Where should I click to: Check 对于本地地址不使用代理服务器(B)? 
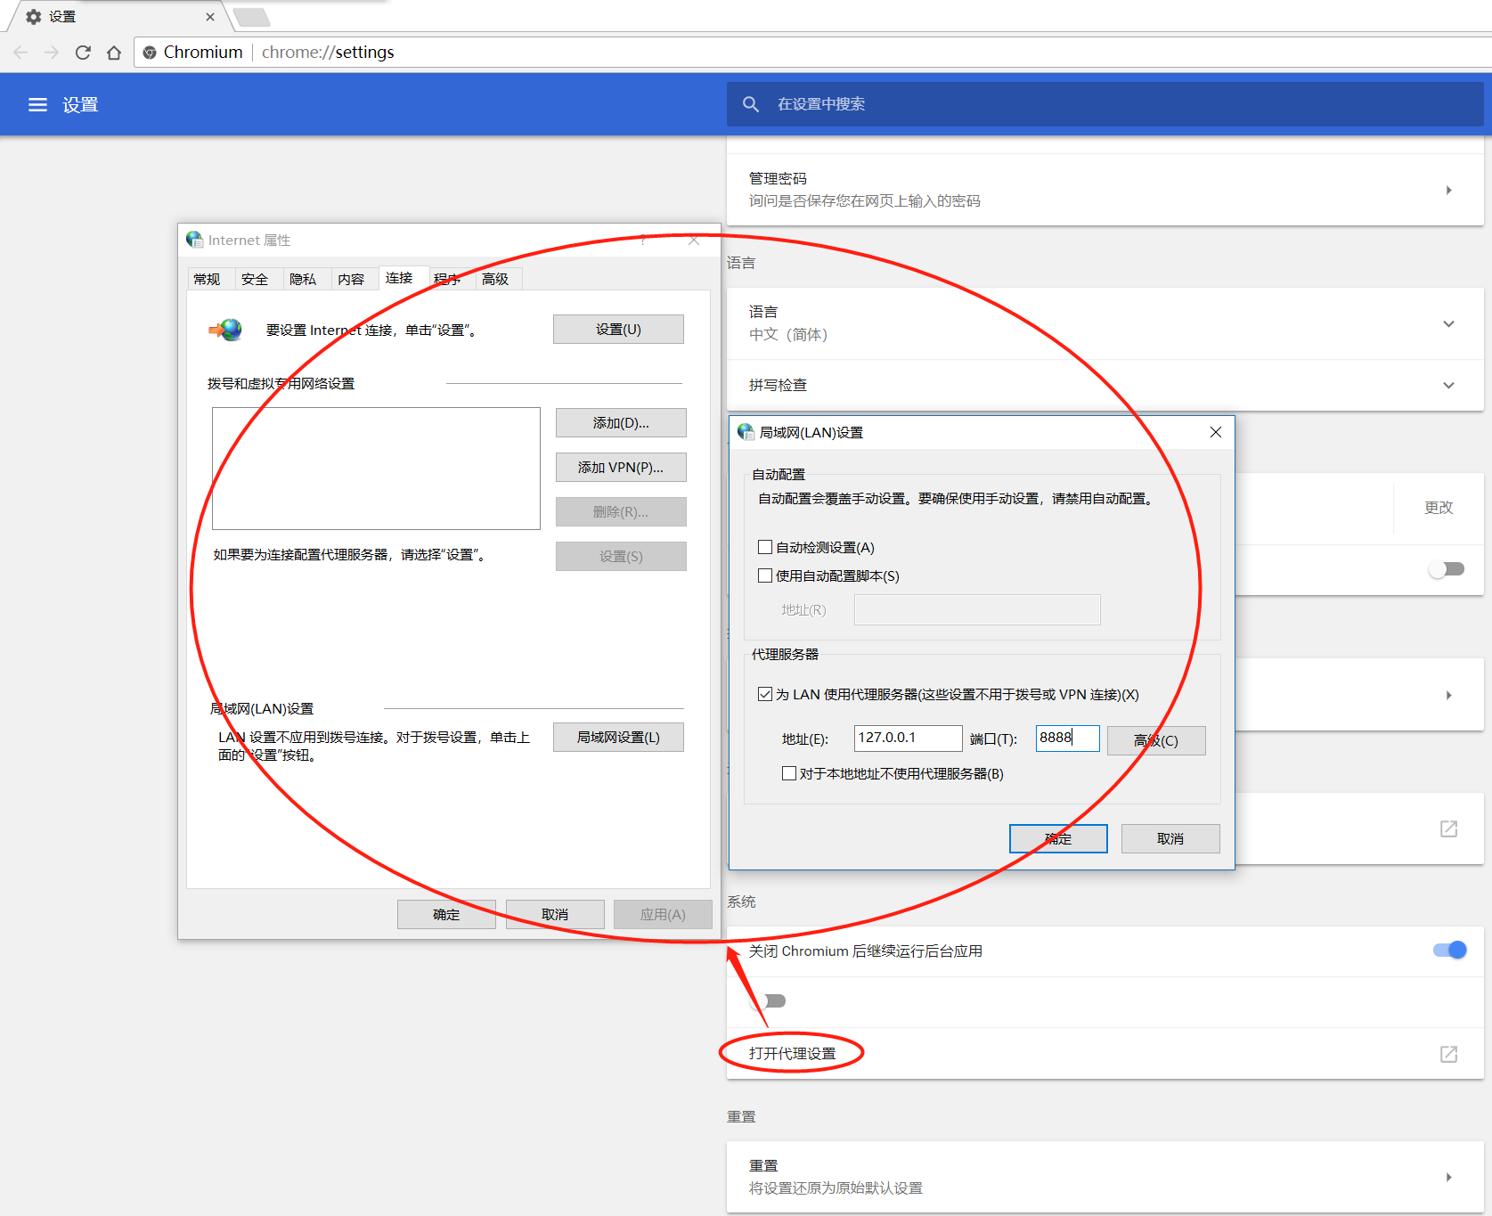[x=789, y=773]
